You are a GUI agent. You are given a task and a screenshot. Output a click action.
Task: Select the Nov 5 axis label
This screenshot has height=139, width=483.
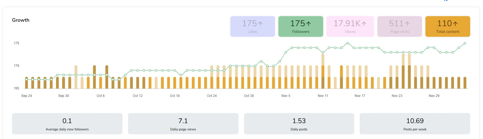(286, 96)
